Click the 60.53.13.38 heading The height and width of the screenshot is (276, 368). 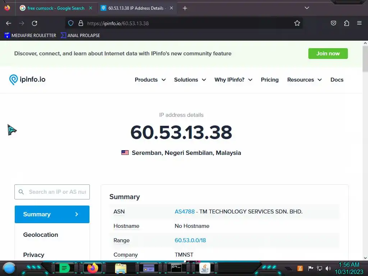(181, 132)
